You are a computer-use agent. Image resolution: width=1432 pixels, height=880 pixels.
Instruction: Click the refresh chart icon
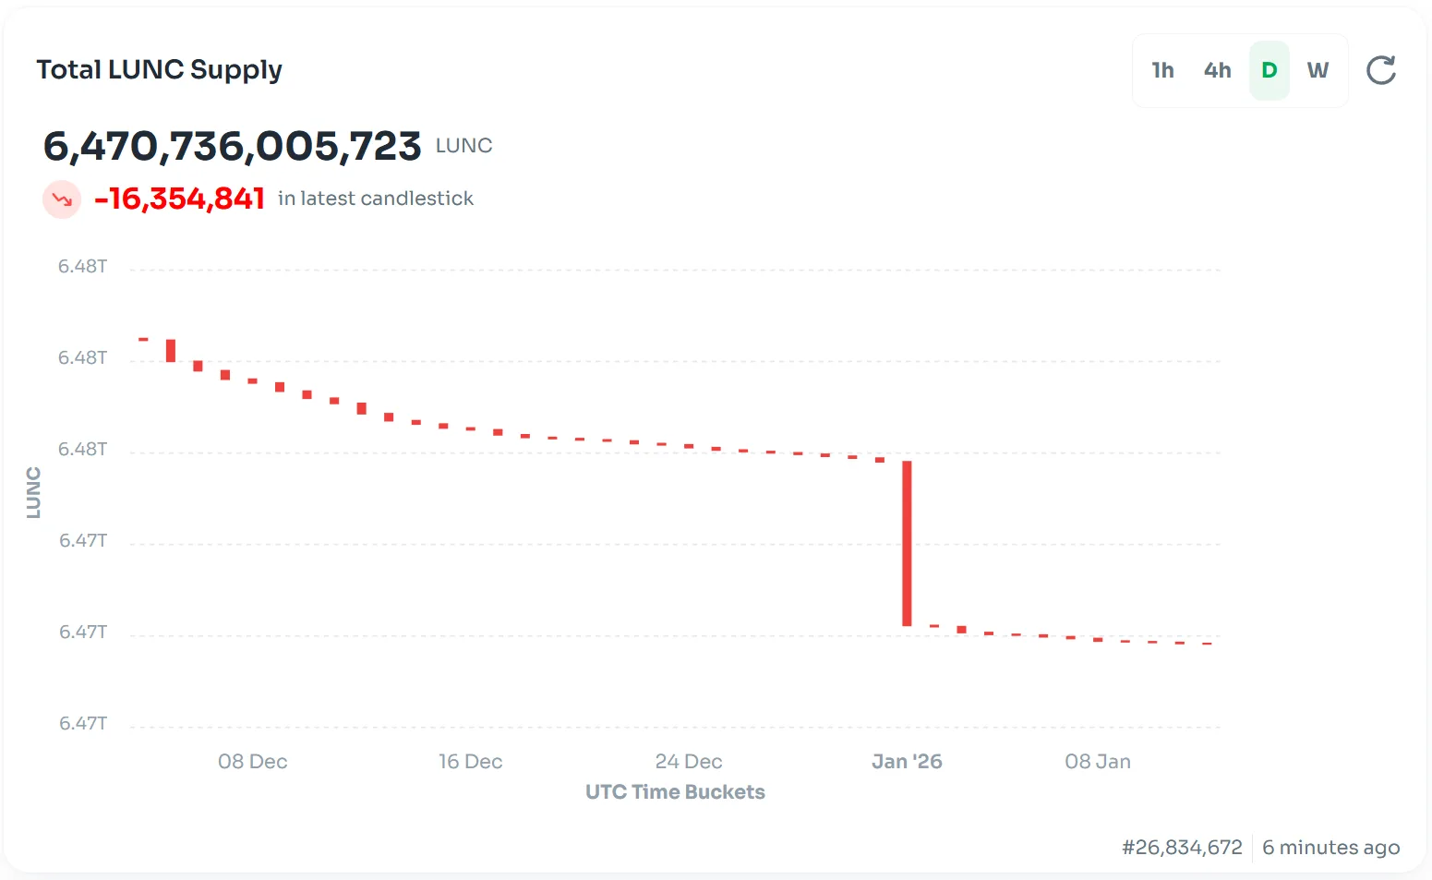click(1380, 70)
